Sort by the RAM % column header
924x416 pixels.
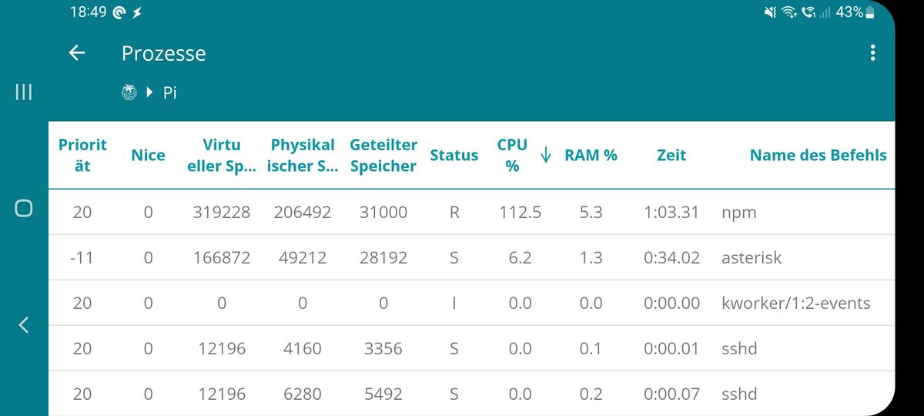tap(591, 155)
